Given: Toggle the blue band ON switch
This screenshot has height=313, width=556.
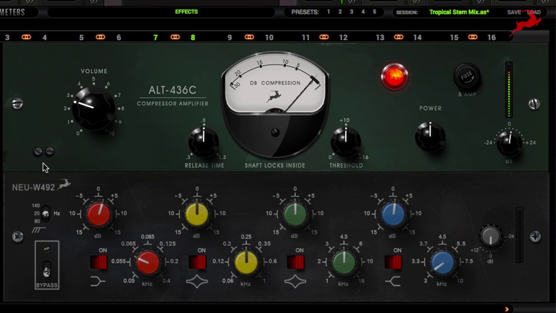Looking at the screenshot, I should point(393,262).
